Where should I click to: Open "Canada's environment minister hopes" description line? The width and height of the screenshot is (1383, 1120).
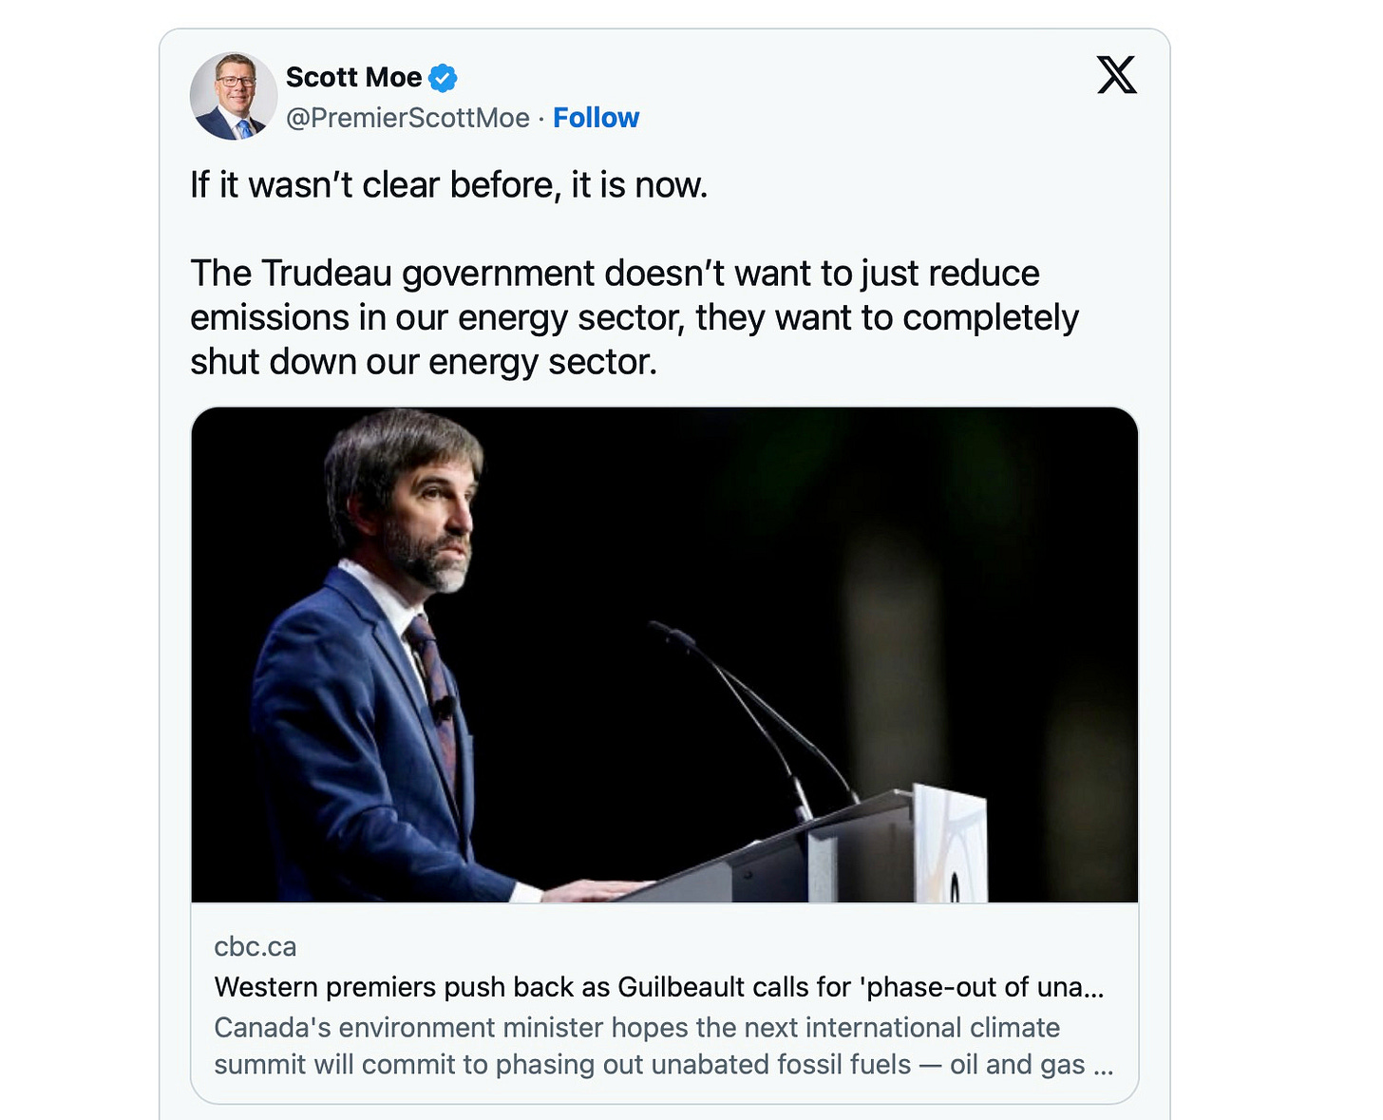(636, 1028)
